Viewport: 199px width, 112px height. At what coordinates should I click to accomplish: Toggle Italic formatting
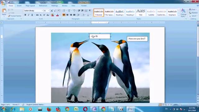[x=29, y=15]
